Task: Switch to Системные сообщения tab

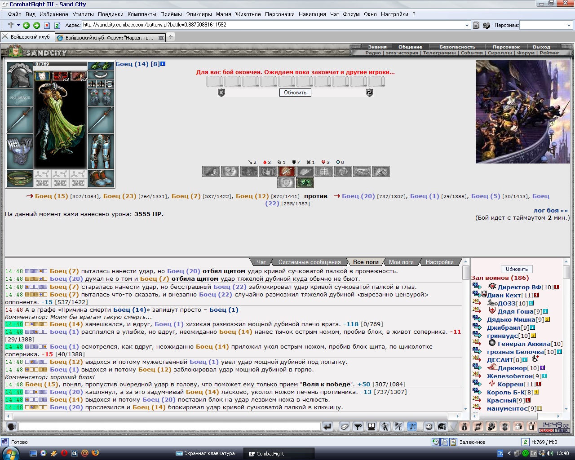Action: tap(310, 262)
